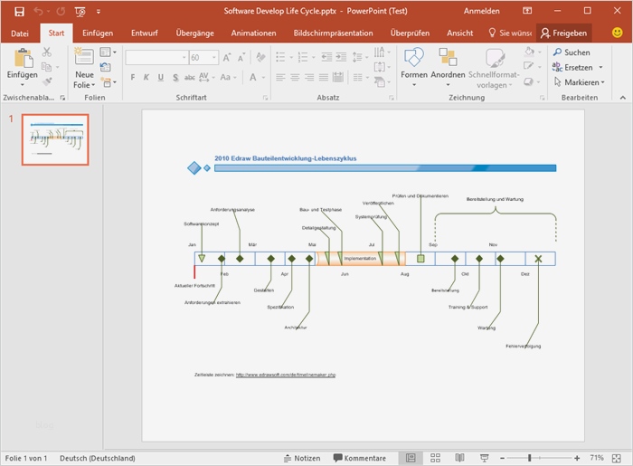The height and width of the screenshot is (466, 633).
Task: Switch to reading view in status bar
Action: coord(459,458)
